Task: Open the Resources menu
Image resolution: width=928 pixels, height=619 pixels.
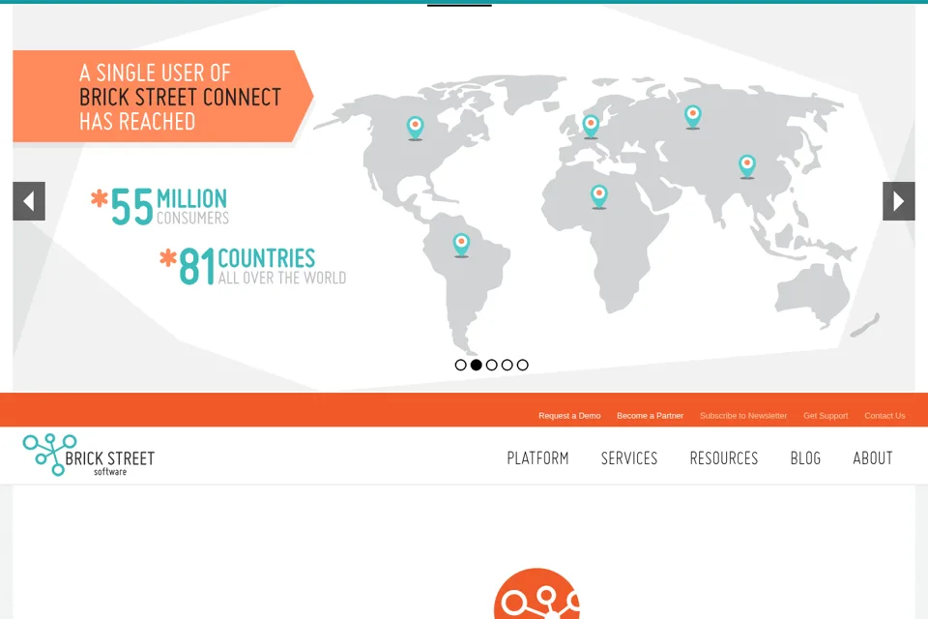Action: [x=724, y=457]
